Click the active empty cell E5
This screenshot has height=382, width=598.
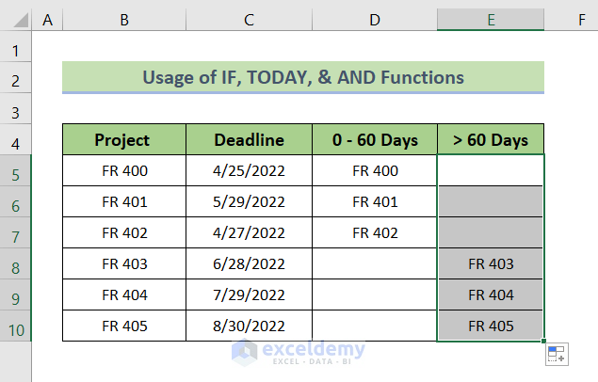(491, 171)
